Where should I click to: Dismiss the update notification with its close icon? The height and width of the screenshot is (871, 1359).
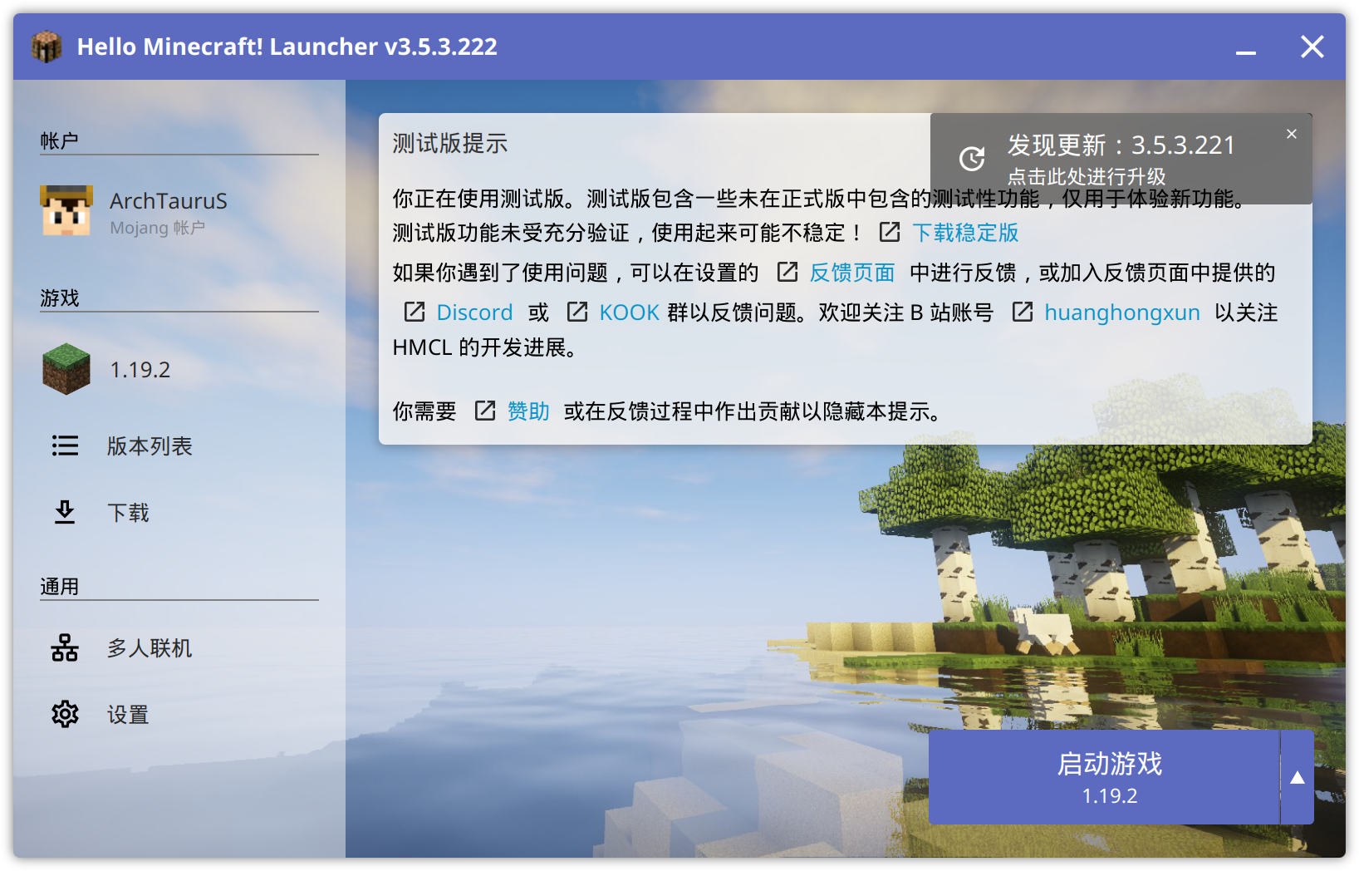pyautogui.click(x=1291, y=134)
